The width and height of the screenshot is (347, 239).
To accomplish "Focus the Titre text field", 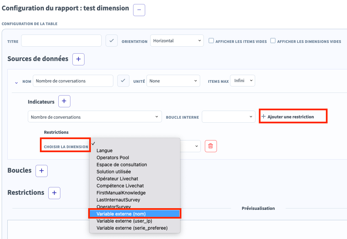I will [61, 41].
